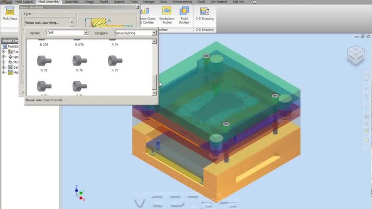372x209 pixels.
Task: Launch the Mold Boolean tool
Action: (184, 15)
